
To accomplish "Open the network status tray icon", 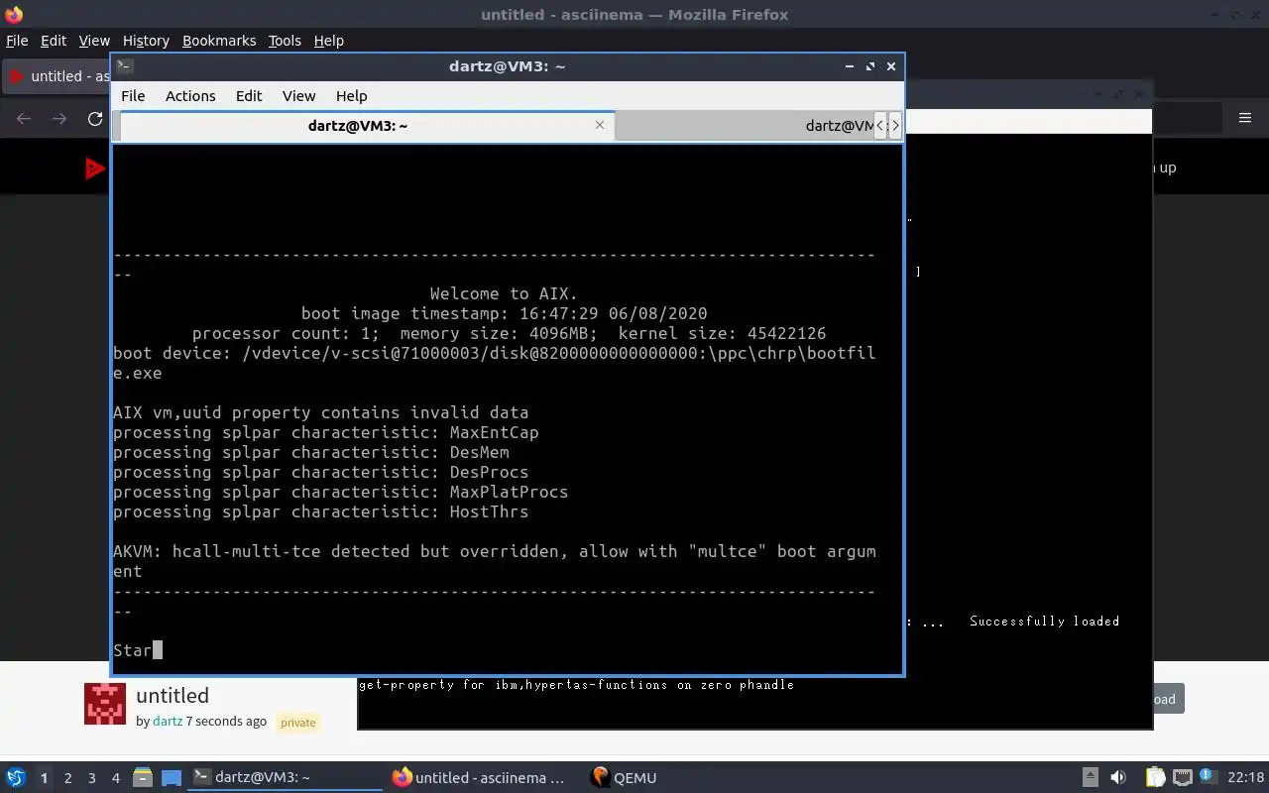I will (1183, 777).
